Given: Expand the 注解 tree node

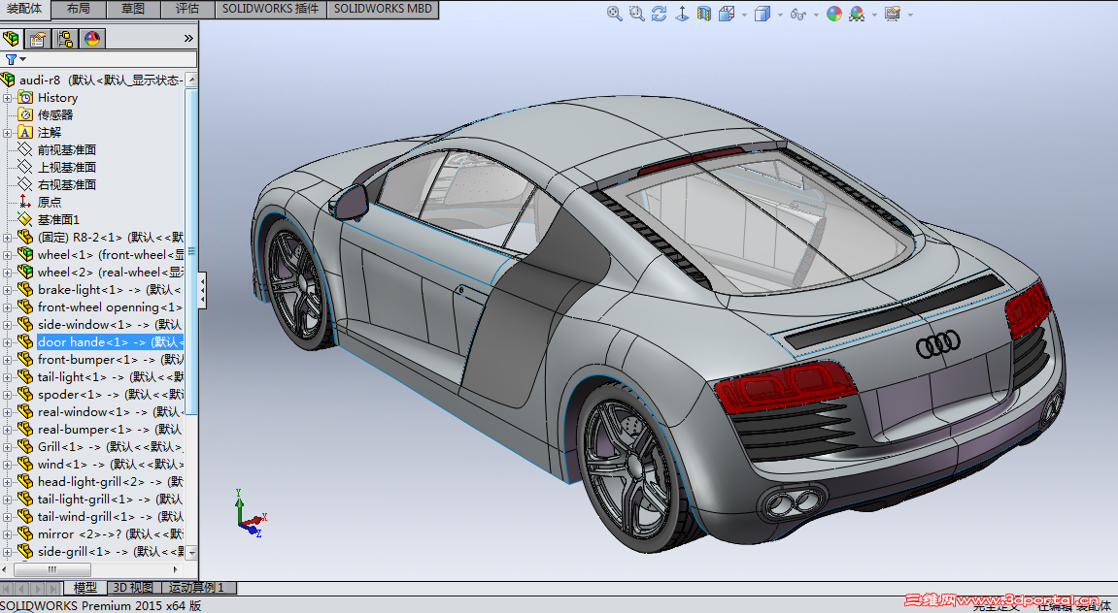Looking at the screenshot, I should pos(7,133).
